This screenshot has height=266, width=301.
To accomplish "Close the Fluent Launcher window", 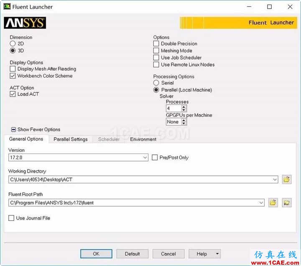I will 290,7.
